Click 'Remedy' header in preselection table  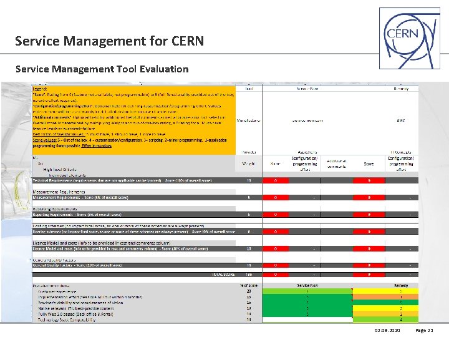pyautogui.click(x=401, y=286)
